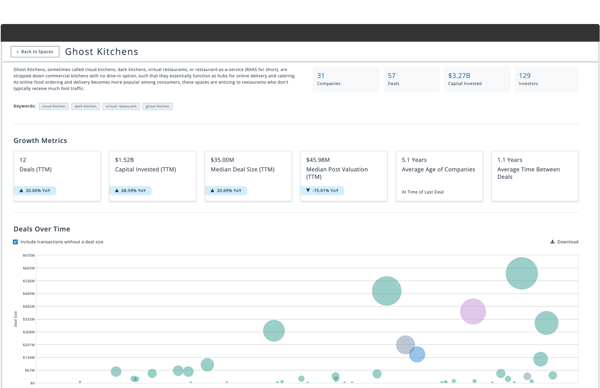Open the 31 Companies stat
Viewport: 600px width, 388px height.
coord(346,79)
